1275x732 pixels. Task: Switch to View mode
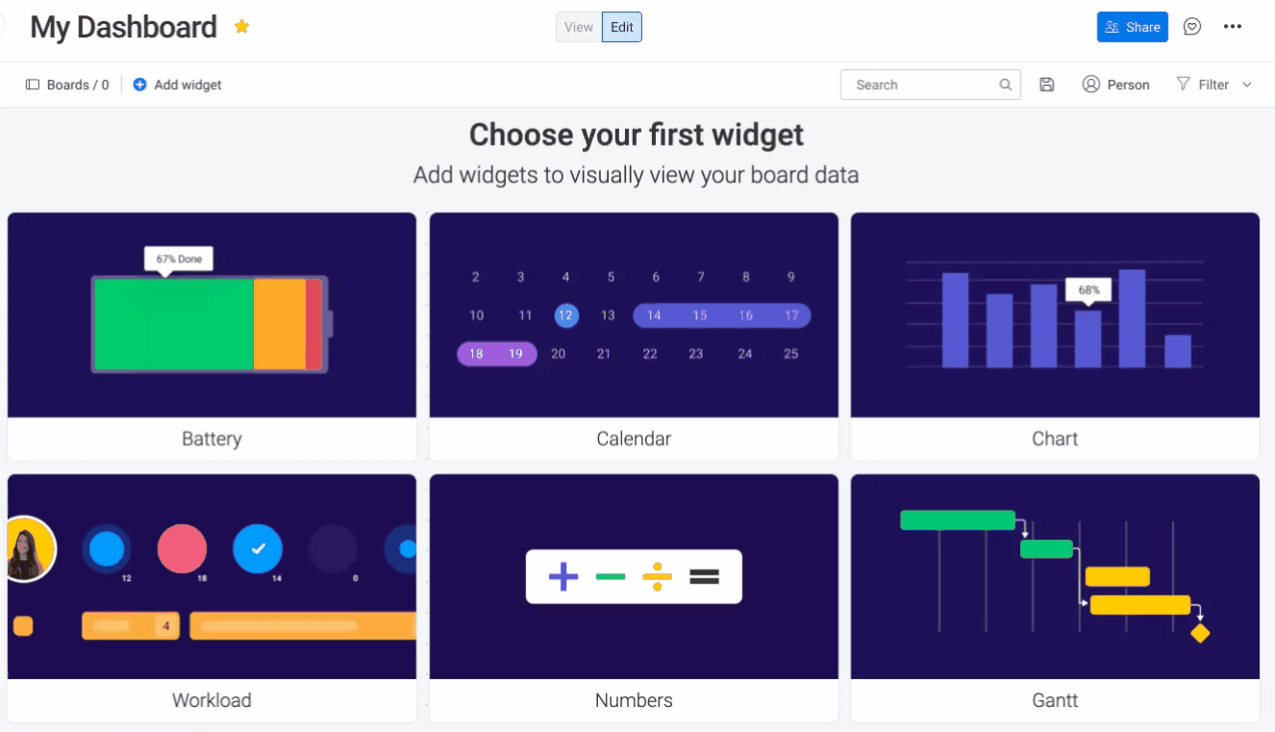(579, 27)
